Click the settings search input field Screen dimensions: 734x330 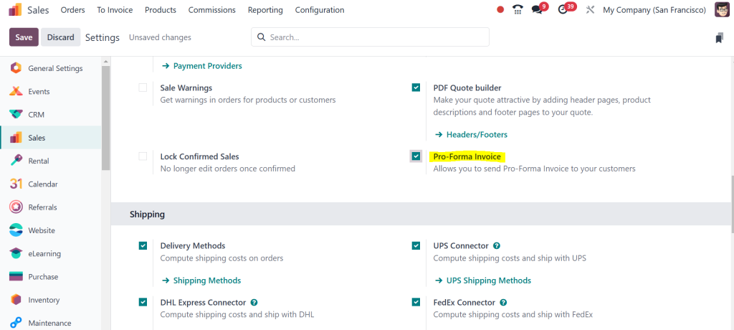[x=370, y=37]
